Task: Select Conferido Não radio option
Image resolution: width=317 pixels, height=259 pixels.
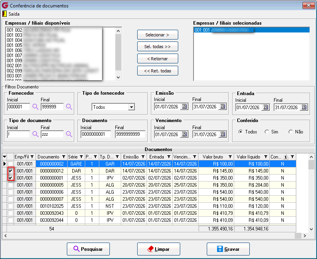Action: (x=290, y=132)
